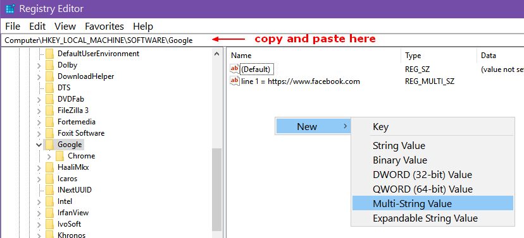Select the facebook.com multi-string value icon
524x238 pixels.
(x=235, y=81)
